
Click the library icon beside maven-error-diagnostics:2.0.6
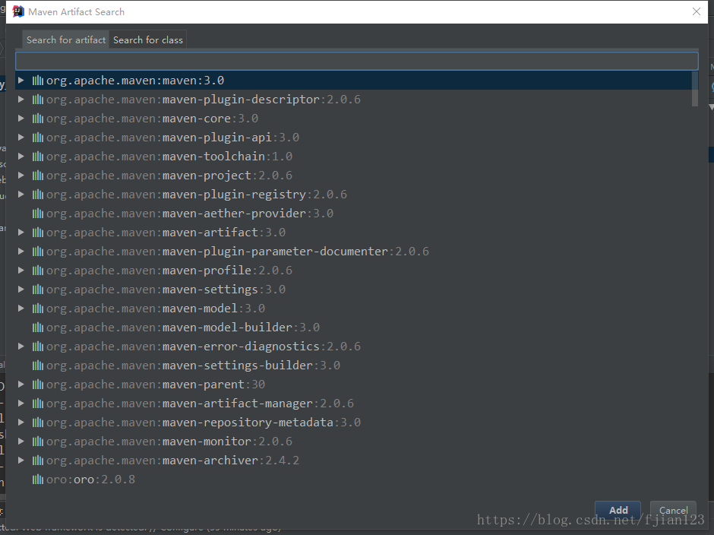[x=38, y=347]
